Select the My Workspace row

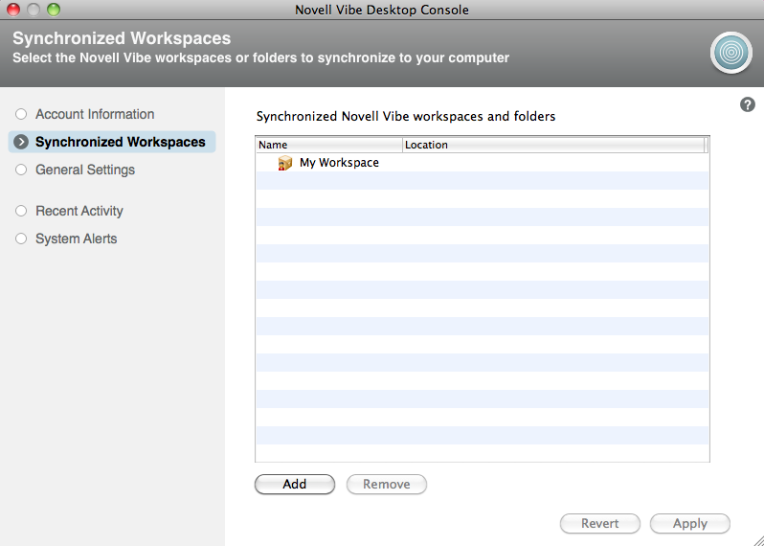[x=339, y=163]
